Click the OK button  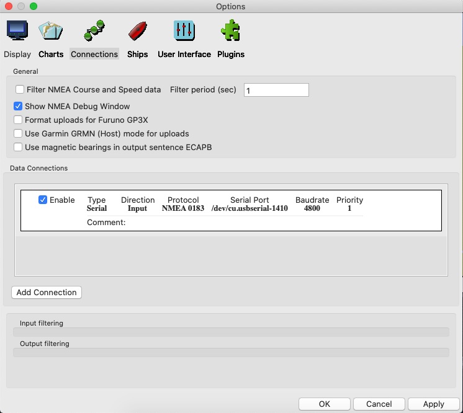pyautogui.click(x=324, y=404)
